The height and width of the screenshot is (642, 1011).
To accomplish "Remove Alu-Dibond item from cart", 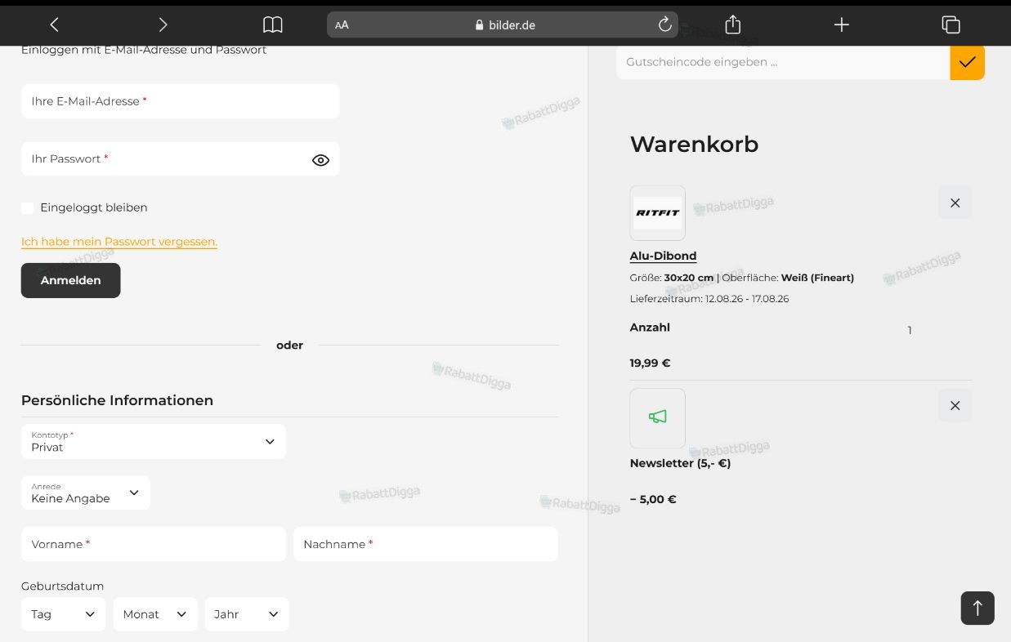I will click(955, 203).
